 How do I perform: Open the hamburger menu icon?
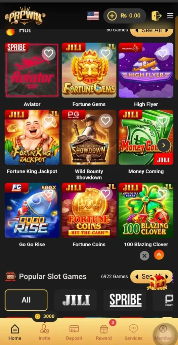(x=170, y=15)
